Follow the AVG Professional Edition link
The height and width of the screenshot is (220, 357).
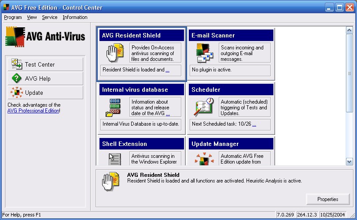coord(33,111)
